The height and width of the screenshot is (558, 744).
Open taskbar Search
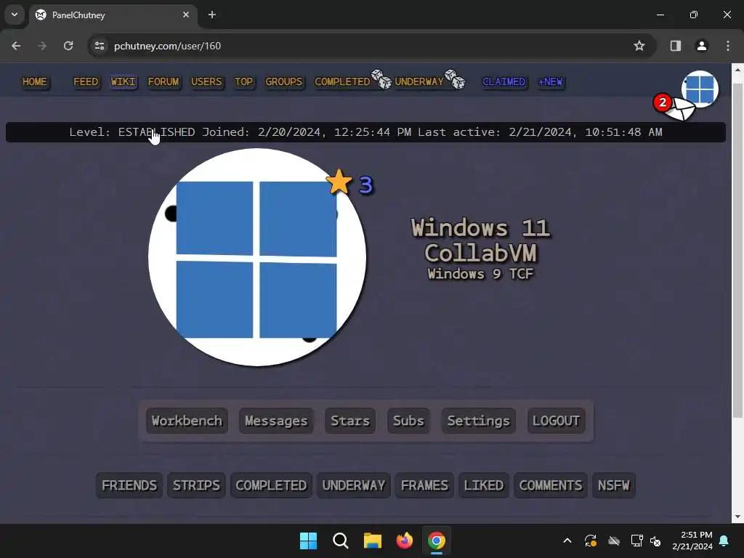point(341,541)
